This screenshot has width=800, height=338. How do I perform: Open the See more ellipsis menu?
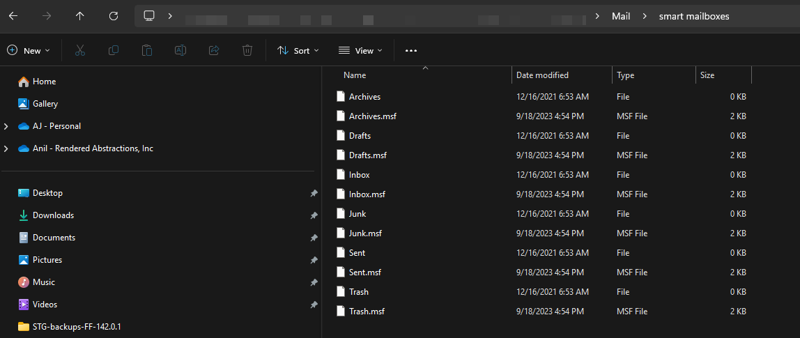click(x=411, y=50)
